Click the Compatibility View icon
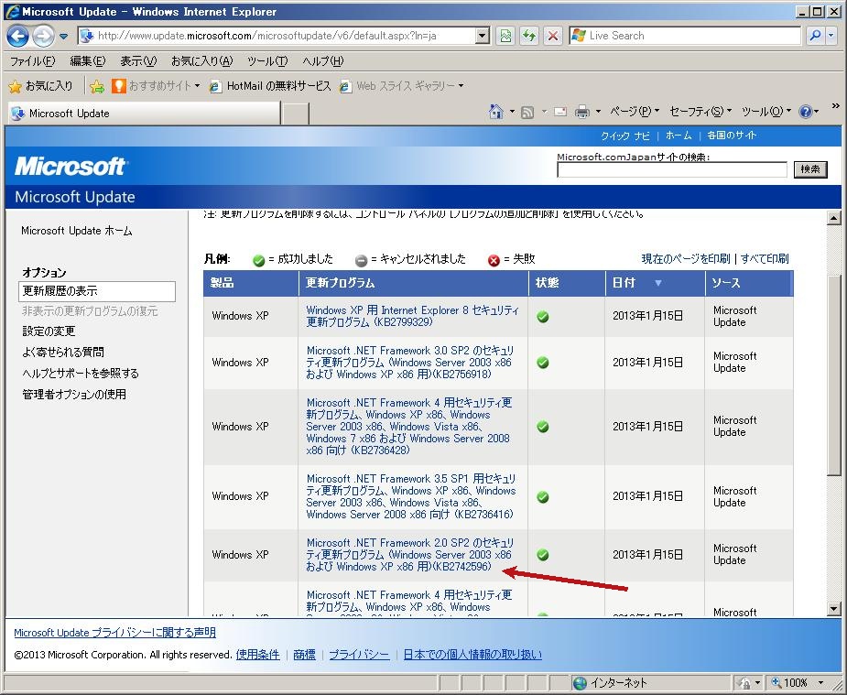The width and height of the screenshot is (847, 695). [505, 37]
